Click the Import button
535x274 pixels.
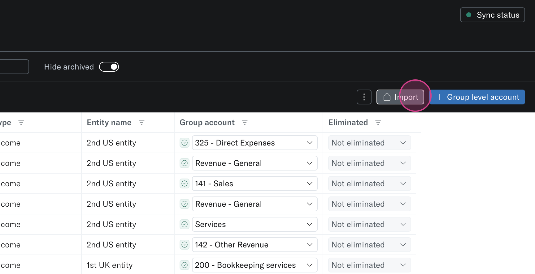(x=400, y=97)
